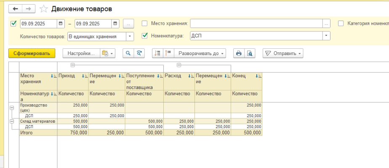This screenshot has width=389, height=168.
Task: Collapse the Производство (цех) row group
Action: [x=11, y=108]
